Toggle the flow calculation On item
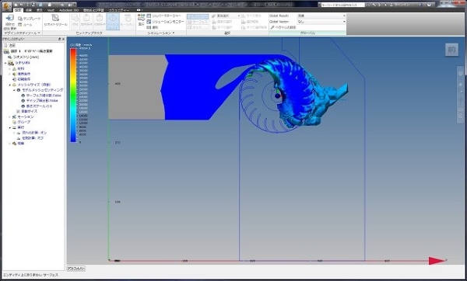467x281 pixels. [34, 133]
